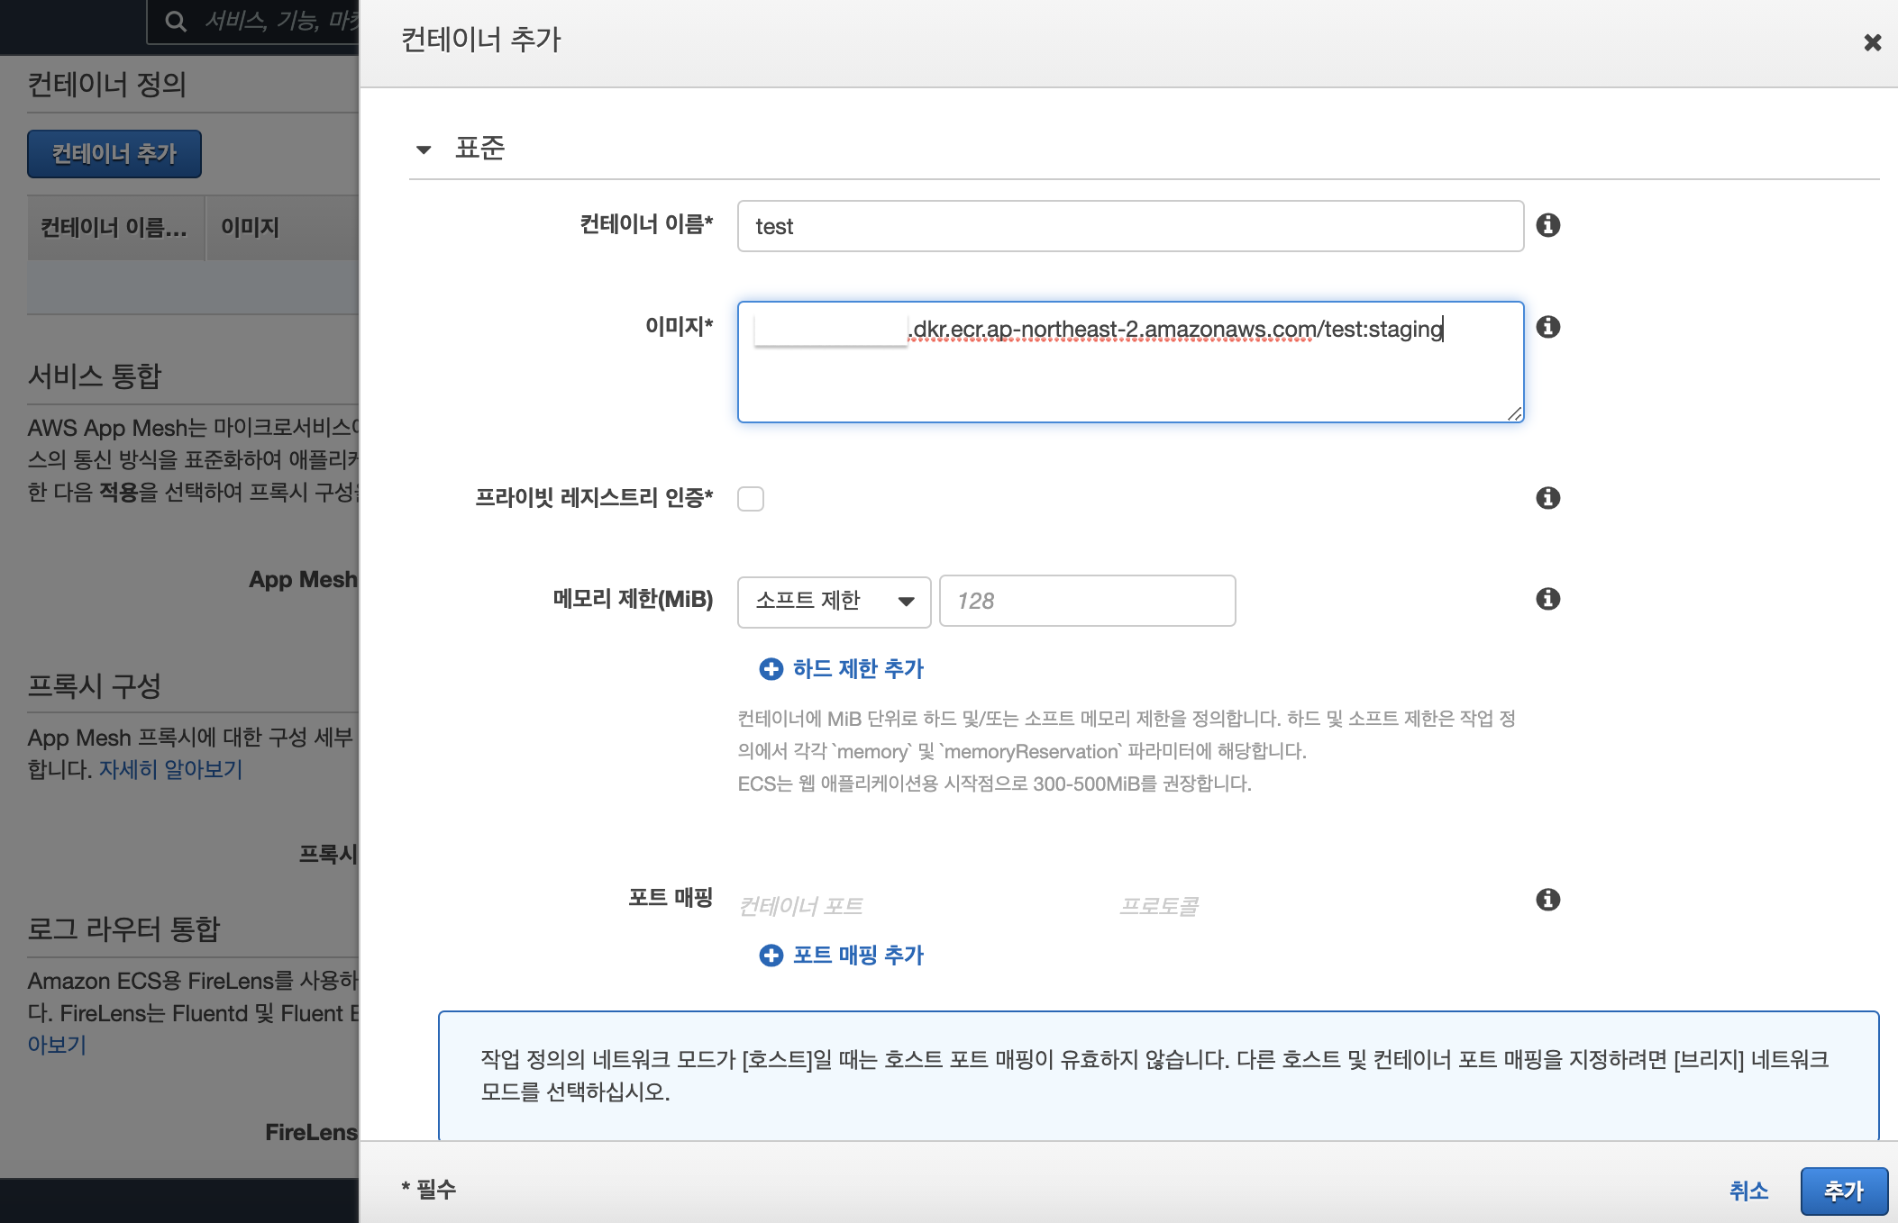Image resolution: width=1898 pixels, height=1223 pixels.
Task: Click the 취소 link
Action: (1747, 1191)
